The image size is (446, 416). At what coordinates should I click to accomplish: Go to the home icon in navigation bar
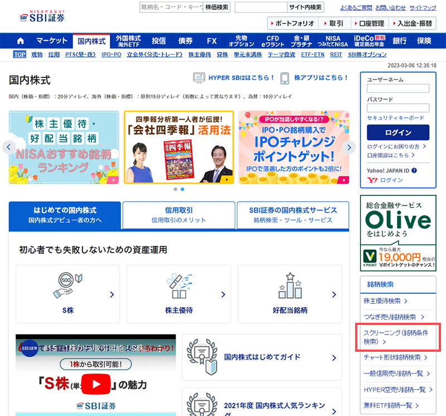coord(21,41)
